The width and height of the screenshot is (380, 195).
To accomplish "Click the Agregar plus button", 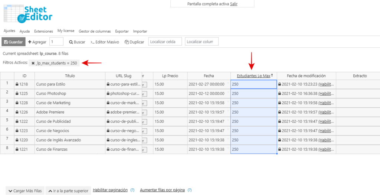I will tap(37, 42).
